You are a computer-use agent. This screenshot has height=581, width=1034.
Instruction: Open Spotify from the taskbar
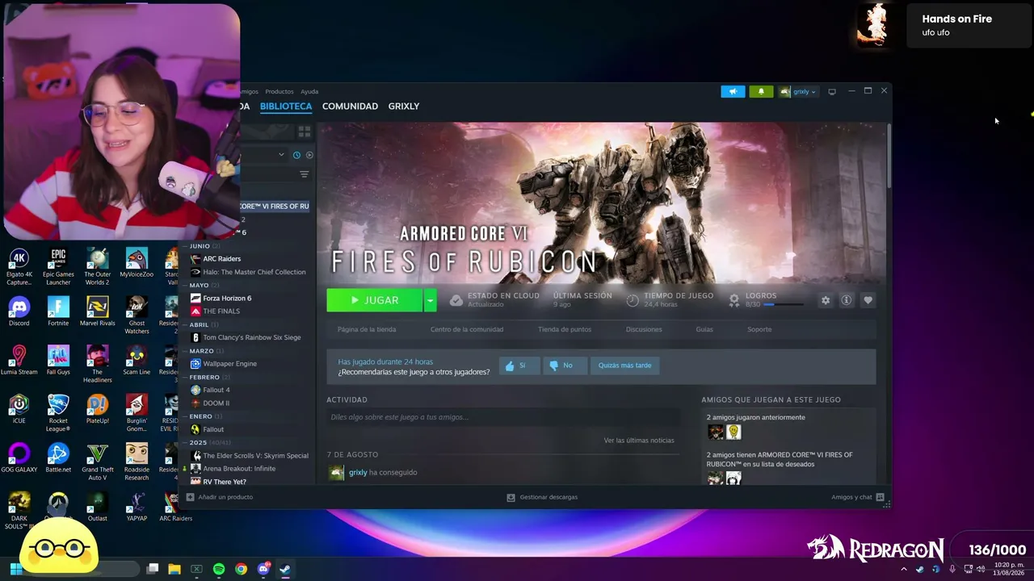[x=219, y=569]
